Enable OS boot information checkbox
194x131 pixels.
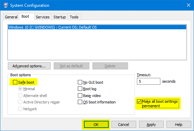tap(80, 102)
